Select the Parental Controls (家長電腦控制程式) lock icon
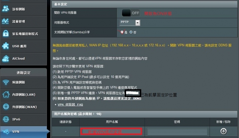Image resolution: width=239 pixels, height=138 pixels. [x=6, y=33]
